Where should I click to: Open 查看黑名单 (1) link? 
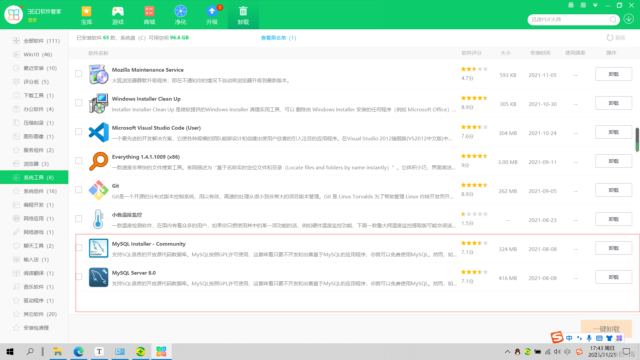tap(278, 38)
